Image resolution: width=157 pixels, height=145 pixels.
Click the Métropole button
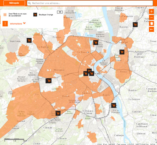click(x=14, y=3)
